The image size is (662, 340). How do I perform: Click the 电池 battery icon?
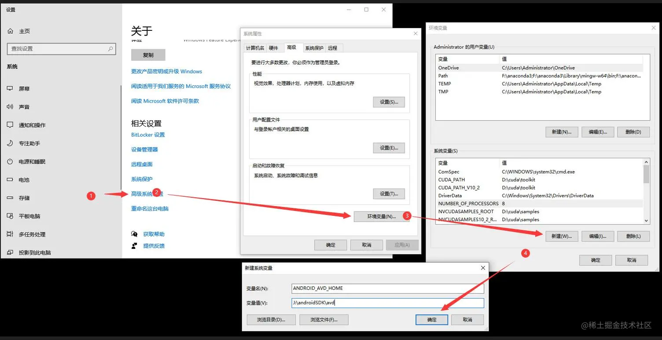point(11,180)
